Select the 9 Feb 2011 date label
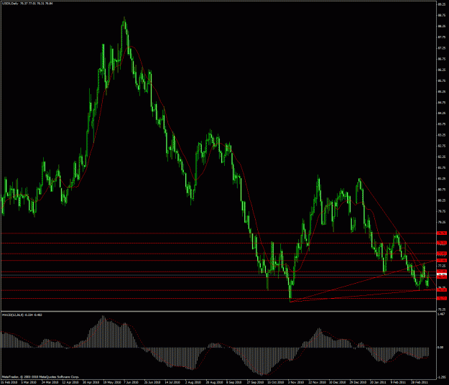449x385 pixels. 399,382
